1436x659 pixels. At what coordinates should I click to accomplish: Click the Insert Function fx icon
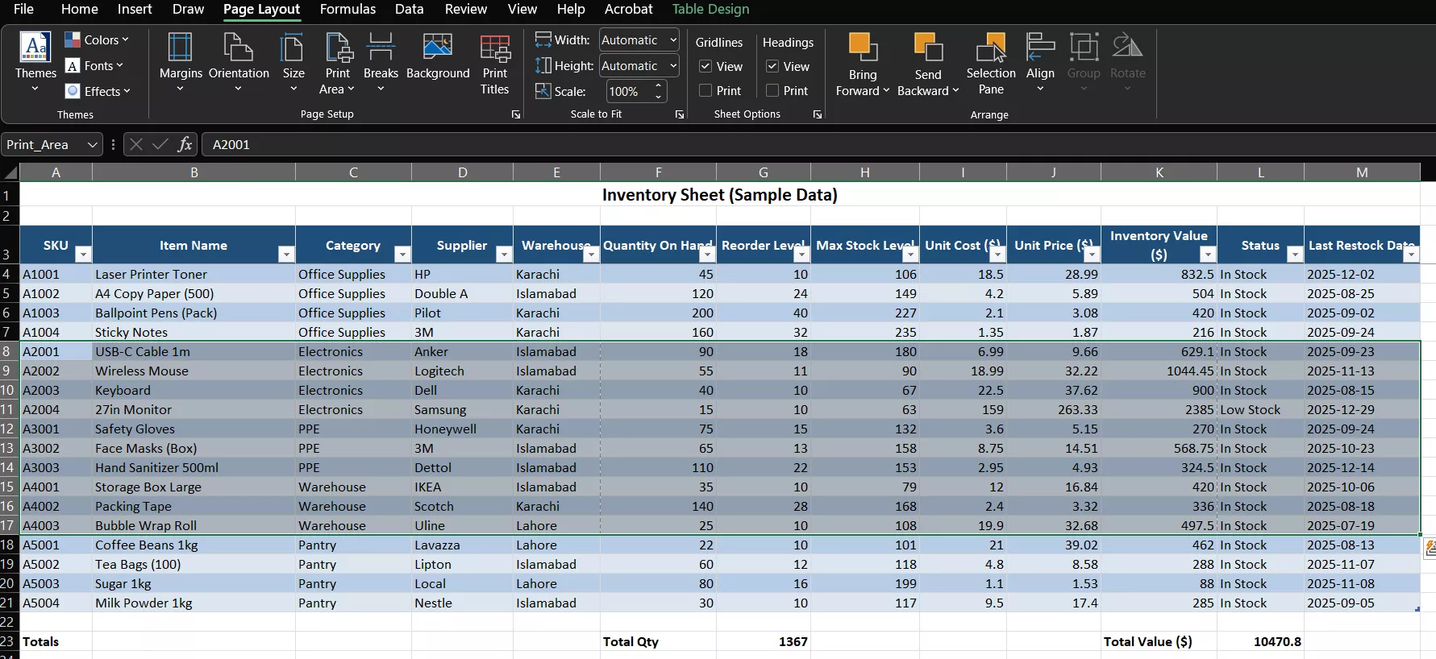pos(185,144)
